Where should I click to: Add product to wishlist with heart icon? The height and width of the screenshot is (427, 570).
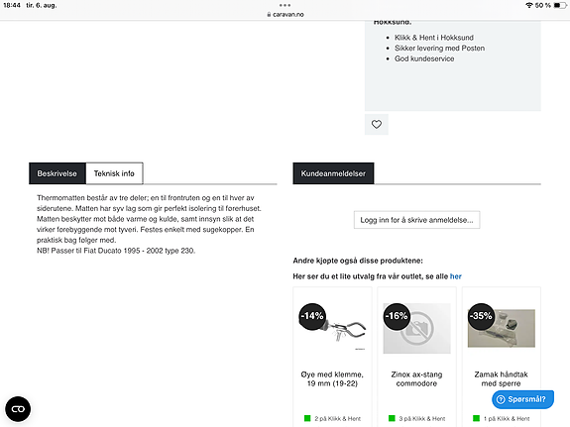[x=377, y=124]
